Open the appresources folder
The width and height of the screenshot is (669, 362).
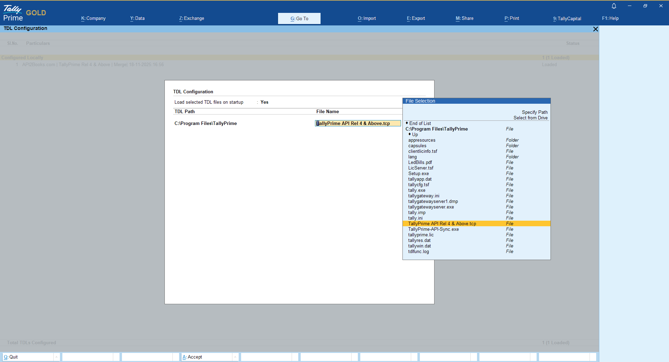pyautogui.click(x=422, y=140)
